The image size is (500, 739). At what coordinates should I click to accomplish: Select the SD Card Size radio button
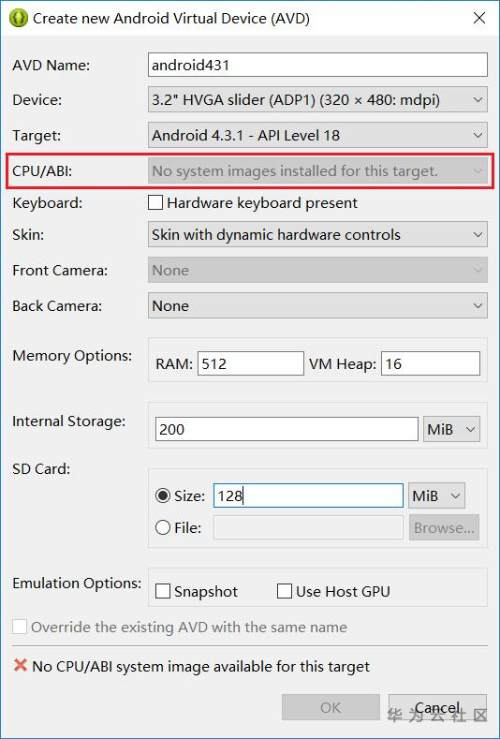point(163,495)
